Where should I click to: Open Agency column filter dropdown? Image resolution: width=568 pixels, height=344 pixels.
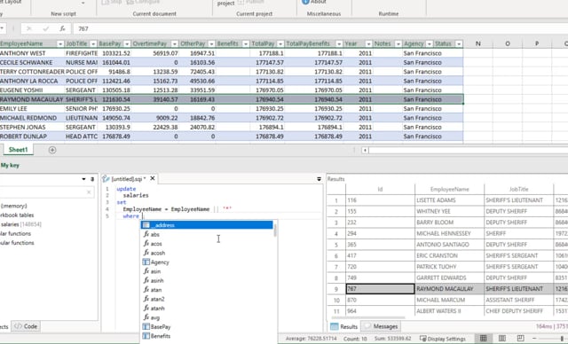tap(430, 43)
